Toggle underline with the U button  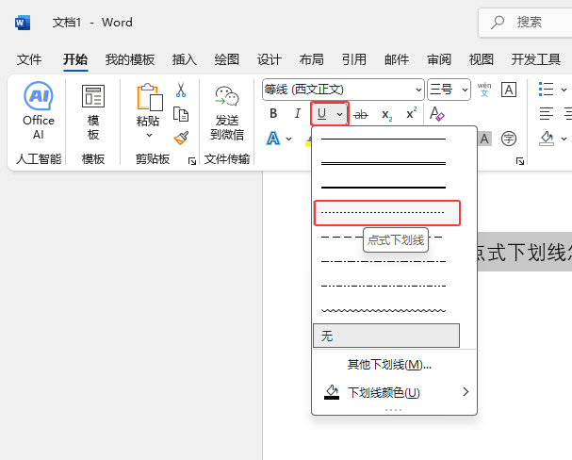point(321,114)
